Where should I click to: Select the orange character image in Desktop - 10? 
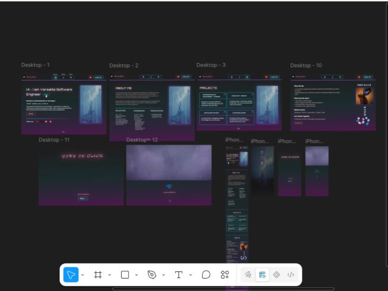(364, 96)
